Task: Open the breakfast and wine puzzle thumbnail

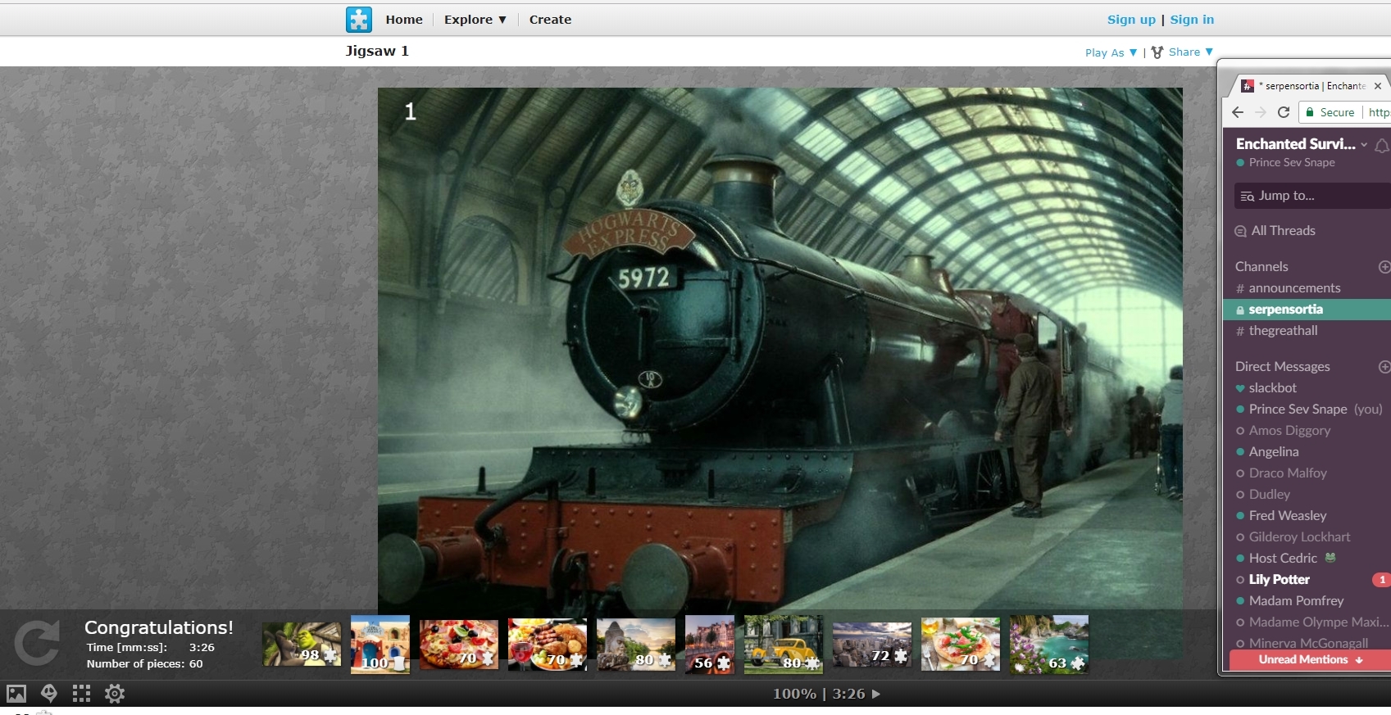Action: tap(548, 645)
